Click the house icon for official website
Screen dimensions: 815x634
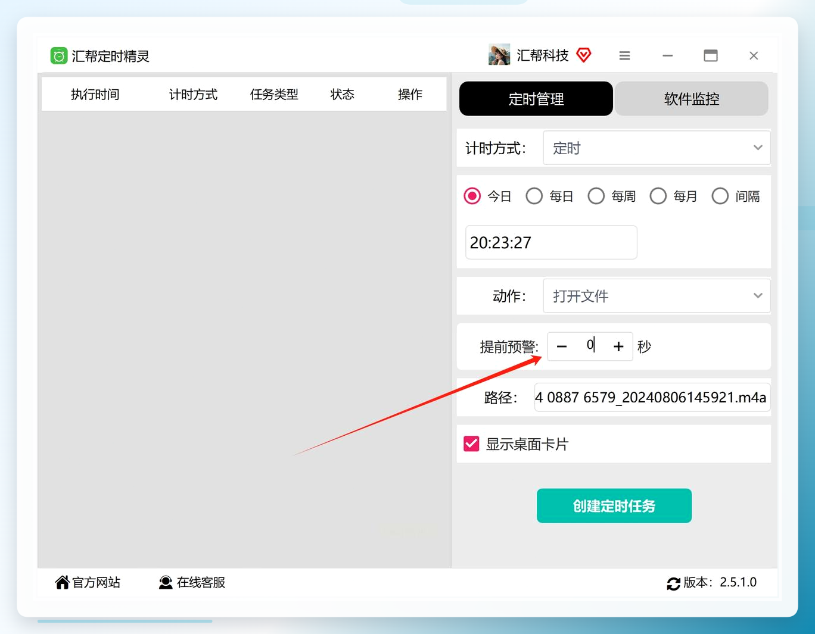pos(62,582)
